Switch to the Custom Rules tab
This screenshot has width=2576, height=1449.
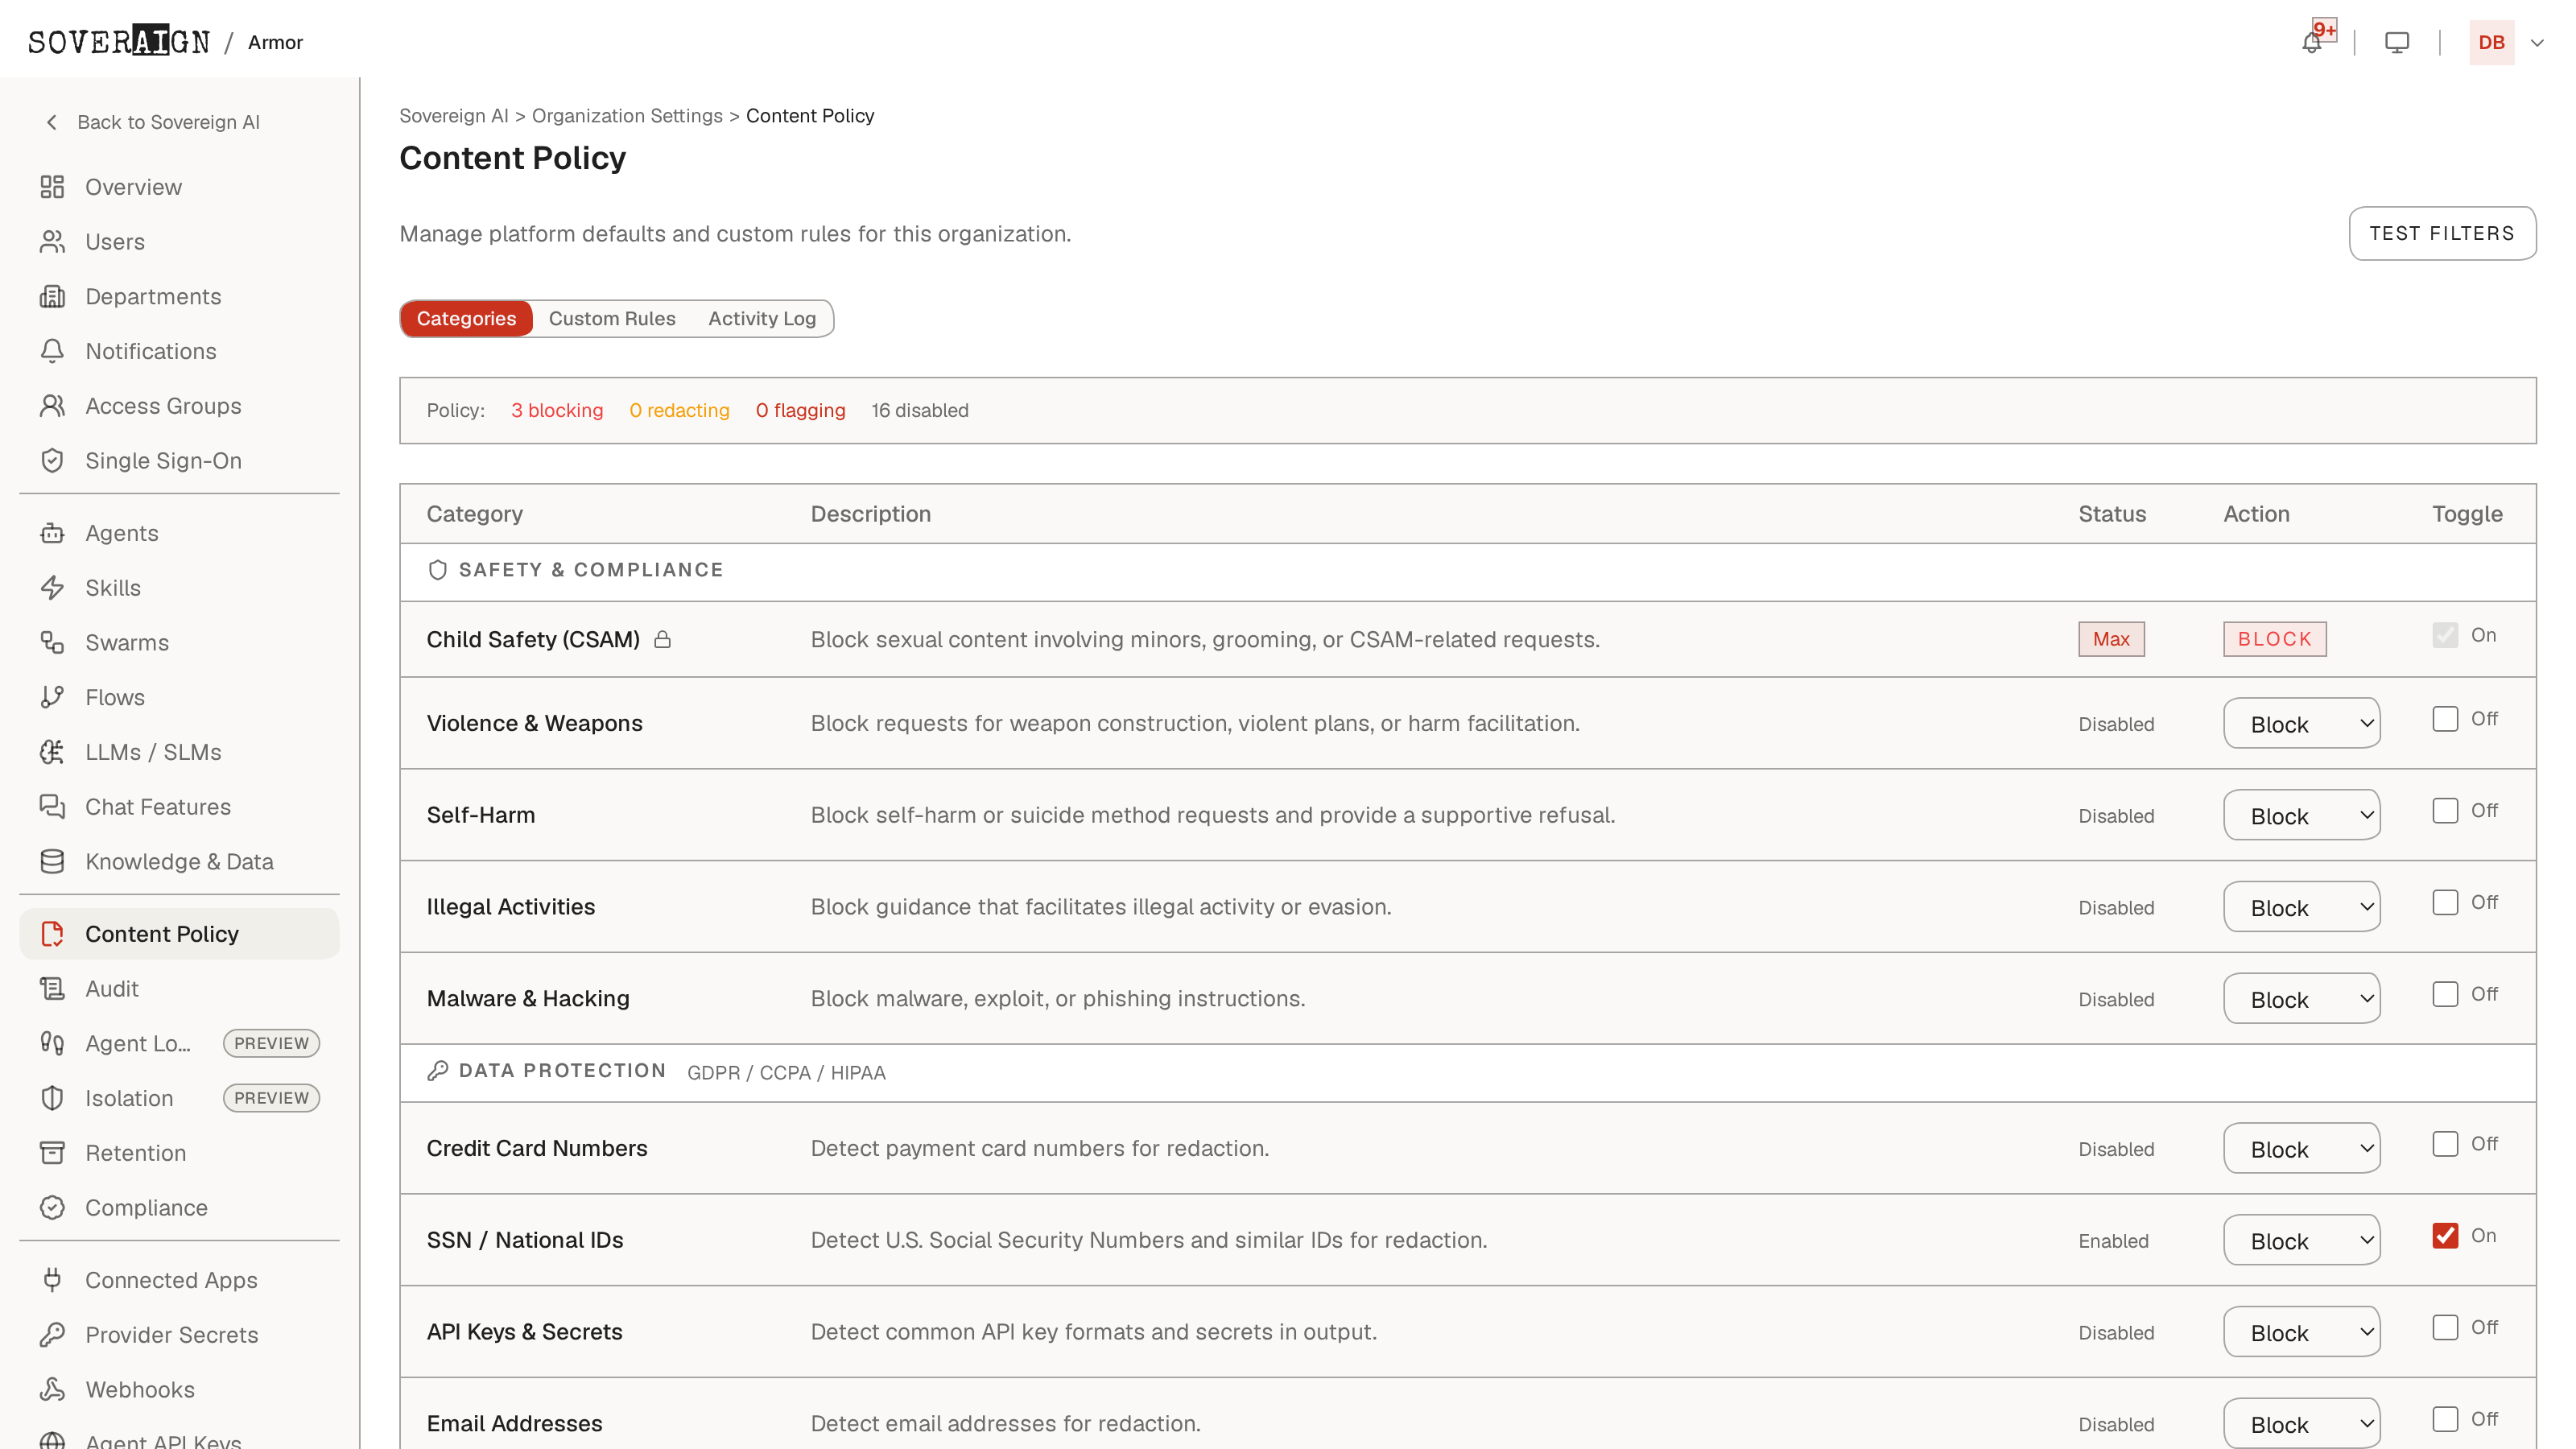(x=612, y=319)
